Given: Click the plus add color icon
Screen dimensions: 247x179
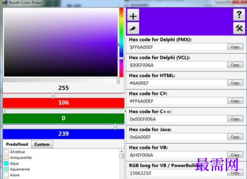Looking at the screenshot, I should tap(133, 15).
